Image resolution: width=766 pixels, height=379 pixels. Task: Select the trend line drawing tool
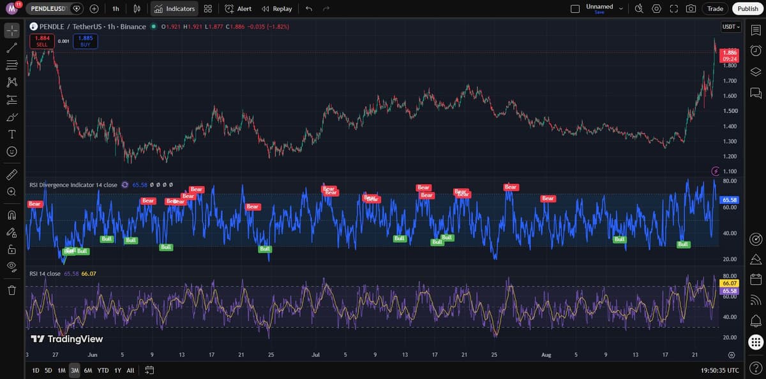[x=11, y=47]
